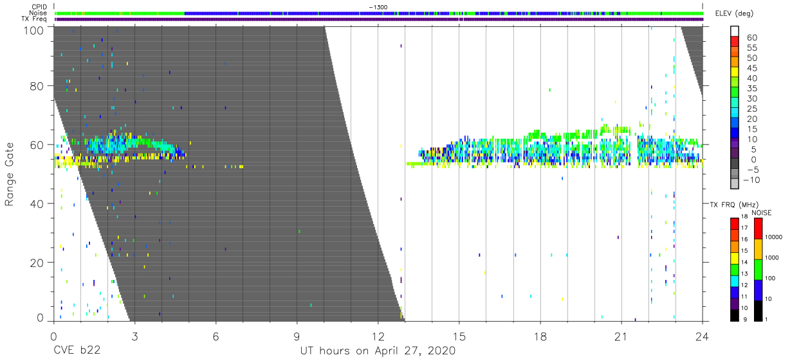Click the 'UT hours on April 27, 2020' label
Screen dimensions: 790x364
pyautogui.click(x=378, y=351)
